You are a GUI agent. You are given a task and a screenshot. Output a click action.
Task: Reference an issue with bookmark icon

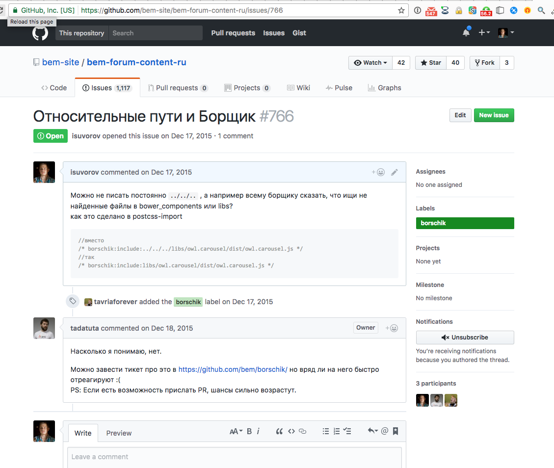(x=396, y=431)
